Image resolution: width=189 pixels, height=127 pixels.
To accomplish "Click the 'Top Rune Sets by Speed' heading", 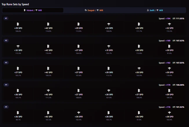I will tap(15, 4).
